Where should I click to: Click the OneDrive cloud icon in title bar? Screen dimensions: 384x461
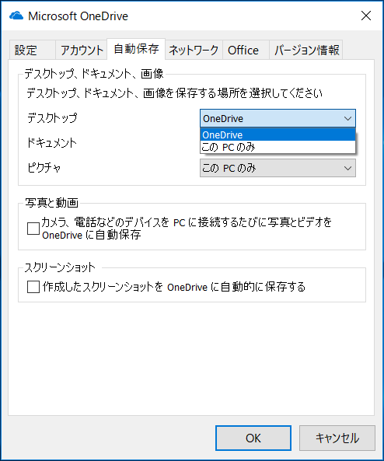point(16,16)
